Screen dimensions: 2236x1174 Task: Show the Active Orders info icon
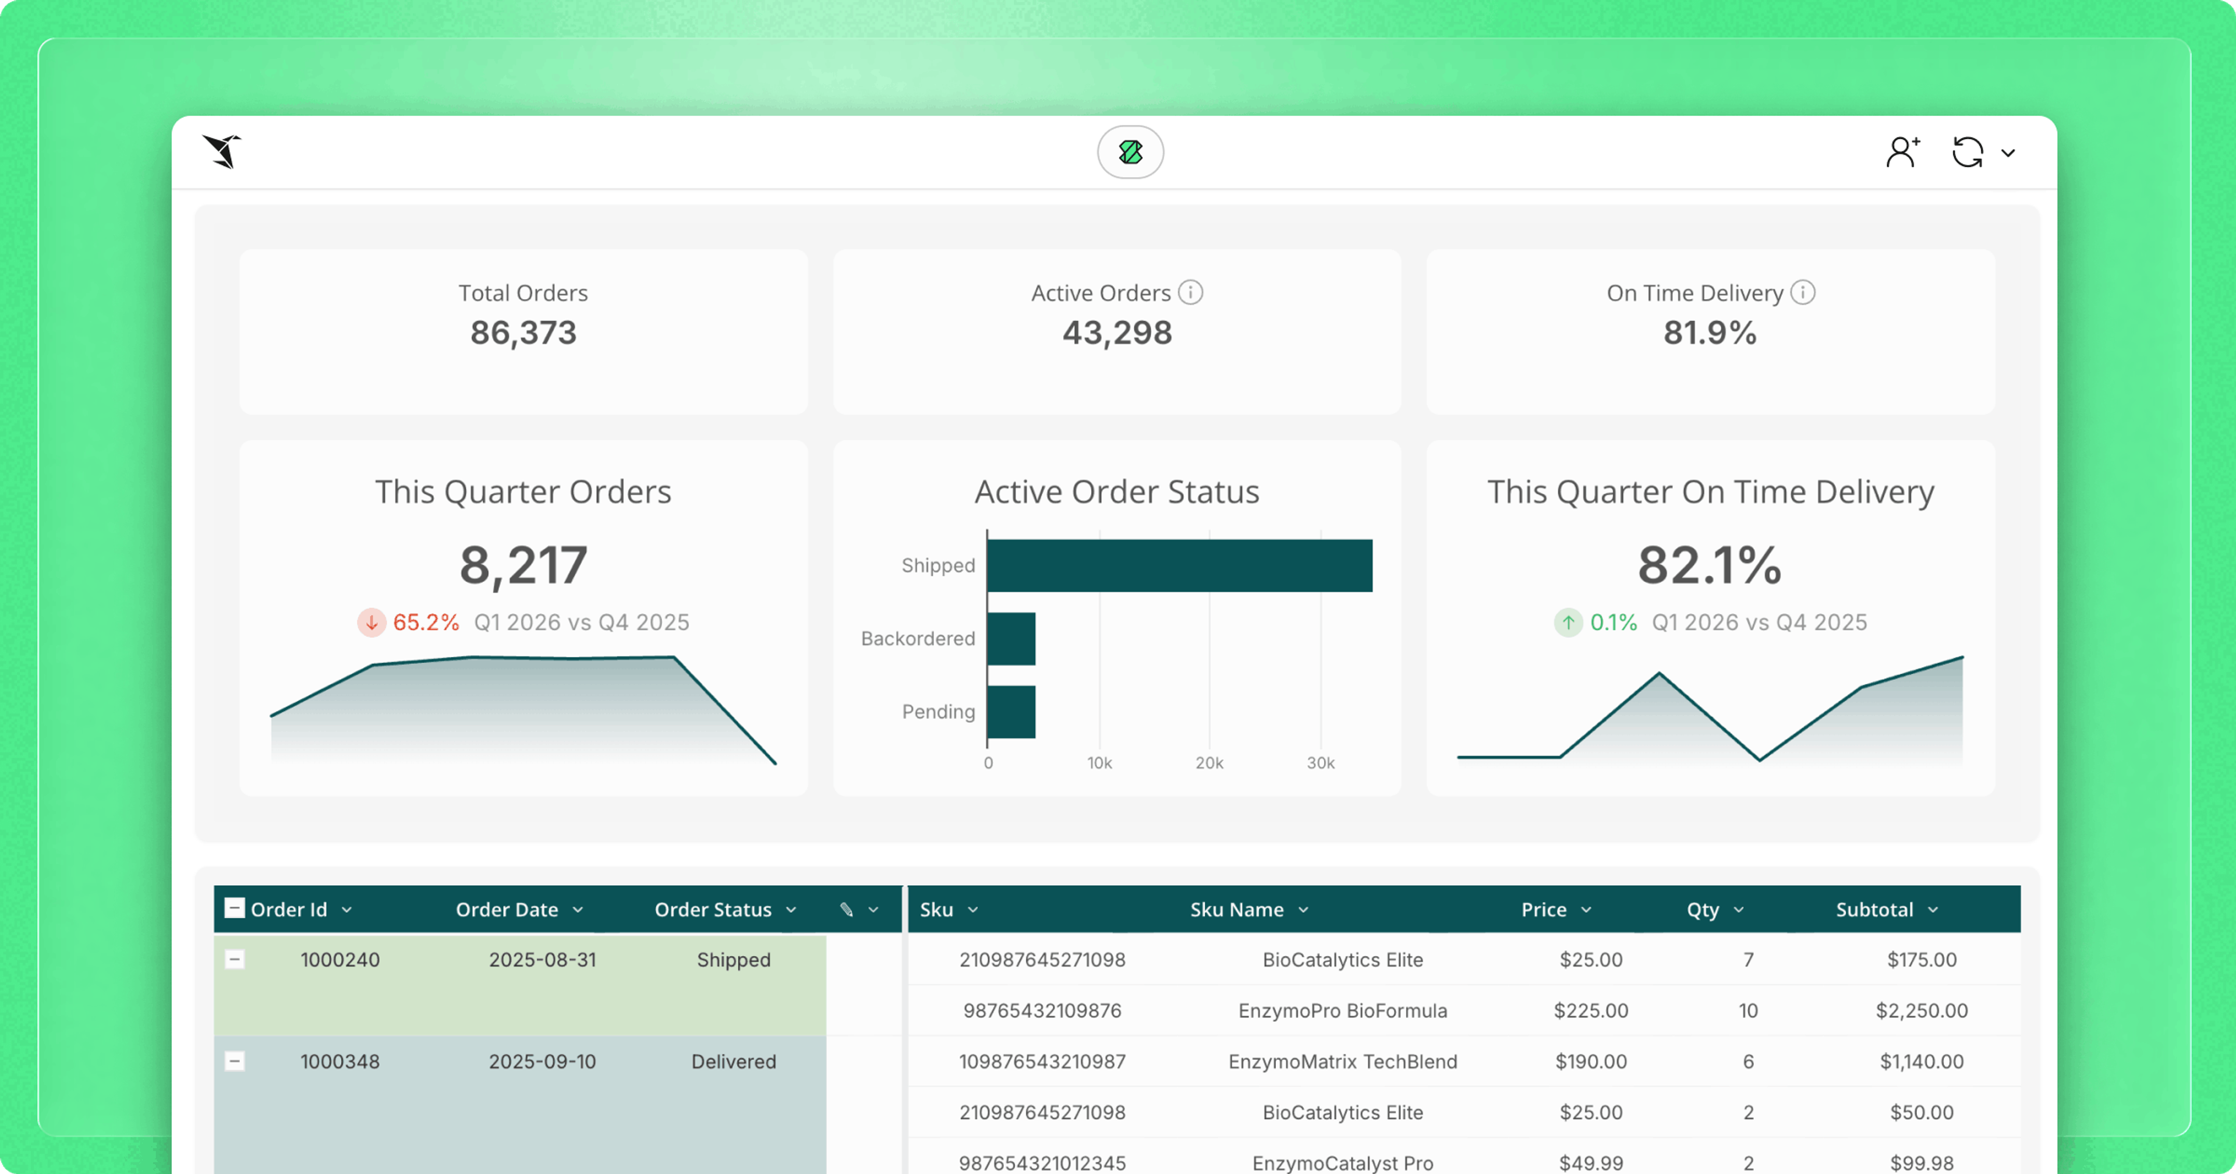(x=1191, y=293)
